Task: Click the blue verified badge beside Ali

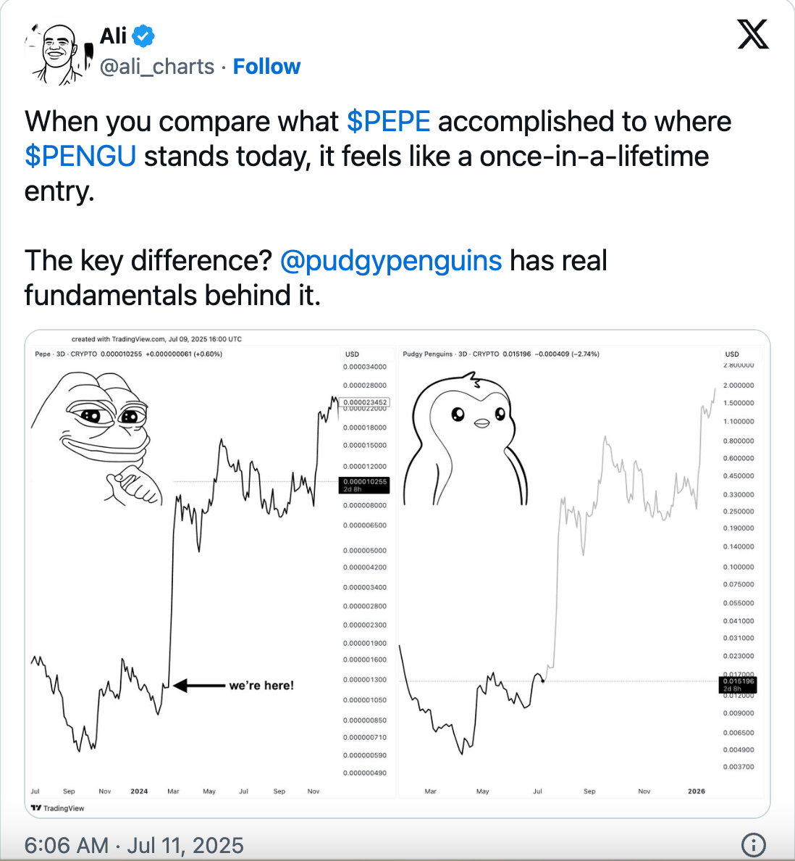Action: click(x=143, y=36)
